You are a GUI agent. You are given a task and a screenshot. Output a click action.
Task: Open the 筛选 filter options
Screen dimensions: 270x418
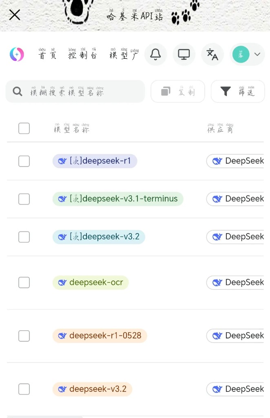[x=238, y=91]
